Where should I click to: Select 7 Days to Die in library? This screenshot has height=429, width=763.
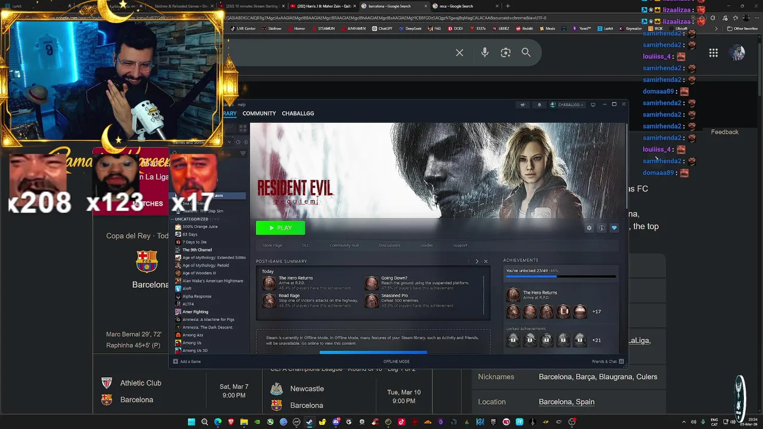194,242
